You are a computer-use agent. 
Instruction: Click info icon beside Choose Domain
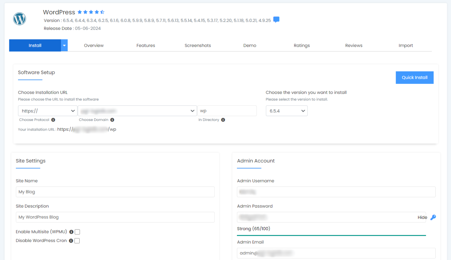pos(112,120)
